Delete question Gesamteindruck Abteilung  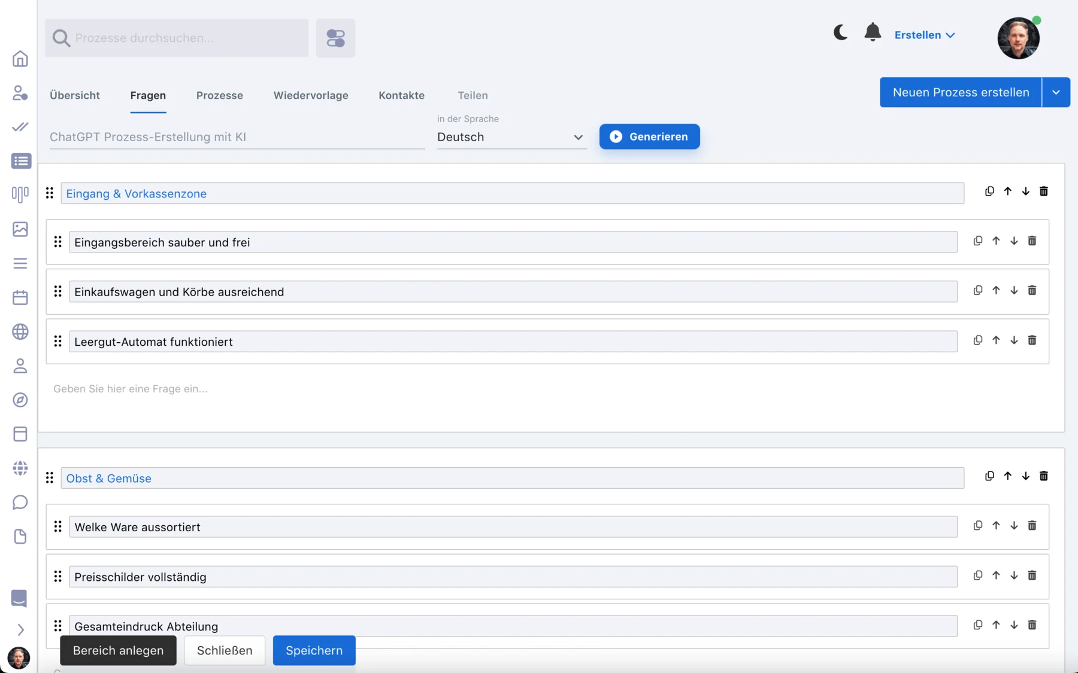coord(1032,625)
